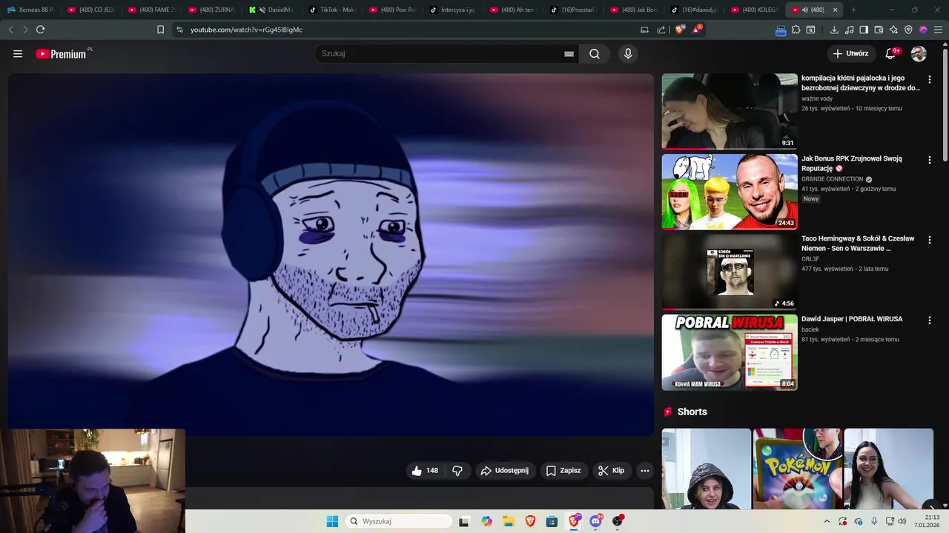Open the on-screen keyboard in search box

pos(569,54)
